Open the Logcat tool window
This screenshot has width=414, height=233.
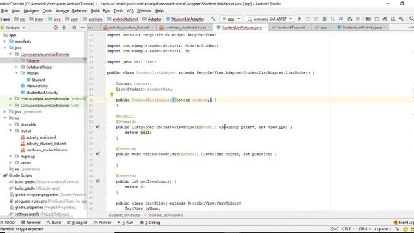(78, 223)
